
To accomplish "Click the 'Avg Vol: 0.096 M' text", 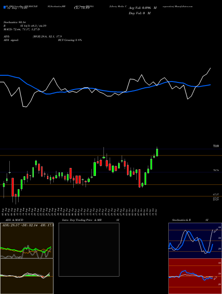I will 143,8.
